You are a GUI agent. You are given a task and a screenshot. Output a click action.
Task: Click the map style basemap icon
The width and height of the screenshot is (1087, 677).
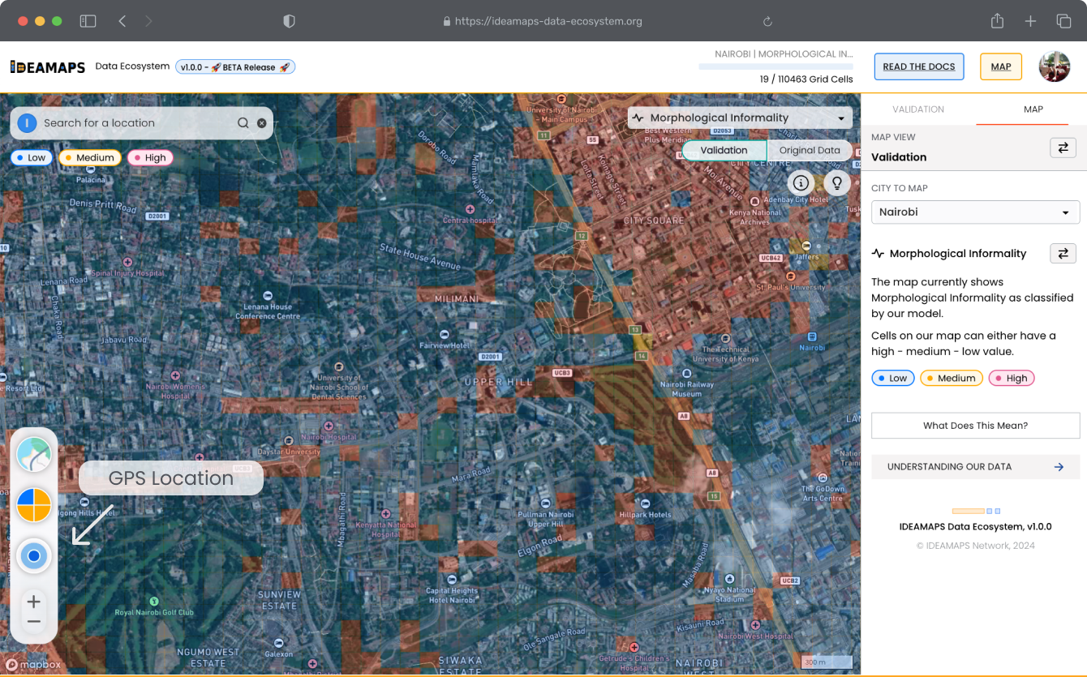coord(34,455)
